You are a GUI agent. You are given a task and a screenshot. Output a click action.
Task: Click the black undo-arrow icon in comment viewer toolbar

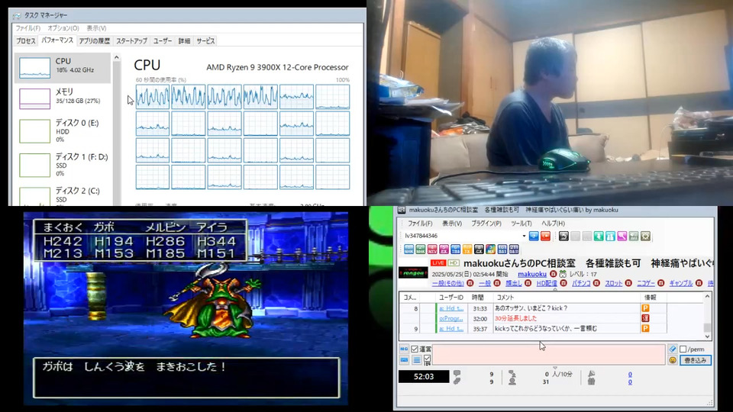click(563, 236)
